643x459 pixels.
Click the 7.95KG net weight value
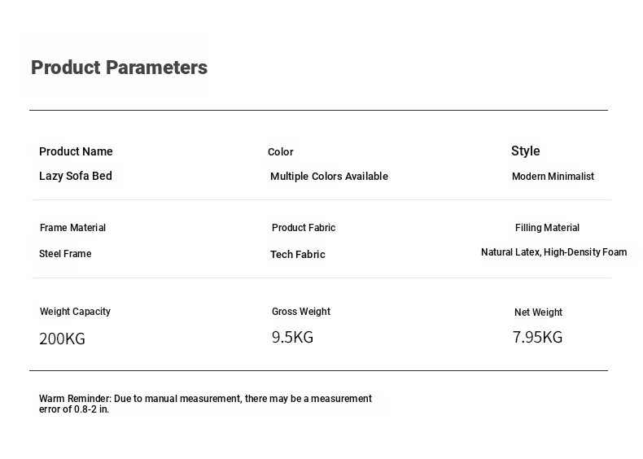coord(537,337)
